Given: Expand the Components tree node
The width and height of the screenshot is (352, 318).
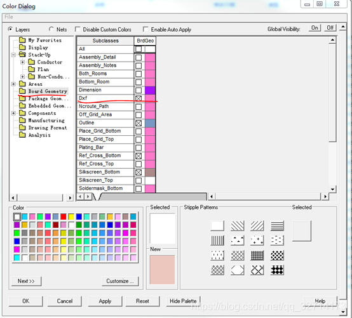Looking at the screenshot, I should point(13,113).
